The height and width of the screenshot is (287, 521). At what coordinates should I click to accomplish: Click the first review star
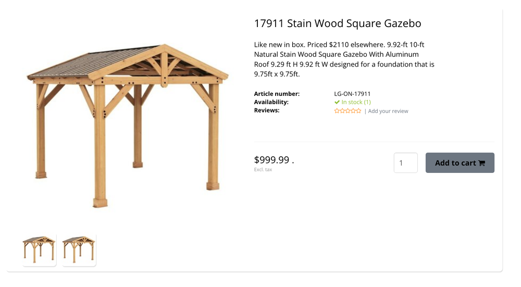(337, 111)
